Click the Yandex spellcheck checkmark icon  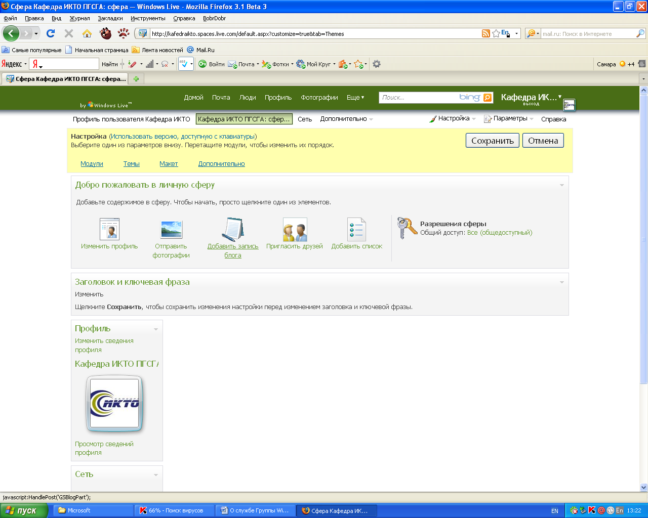click(184, 64)
